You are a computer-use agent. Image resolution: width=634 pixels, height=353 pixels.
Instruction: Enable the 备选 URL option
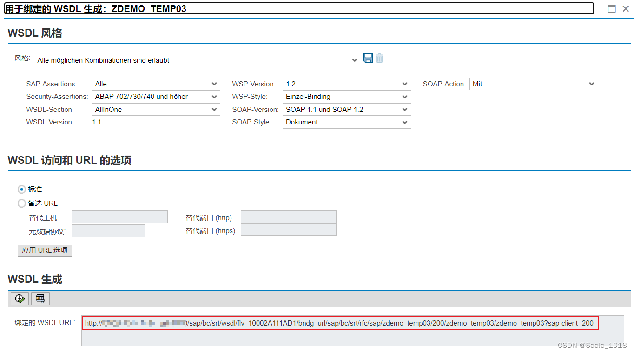21,203
